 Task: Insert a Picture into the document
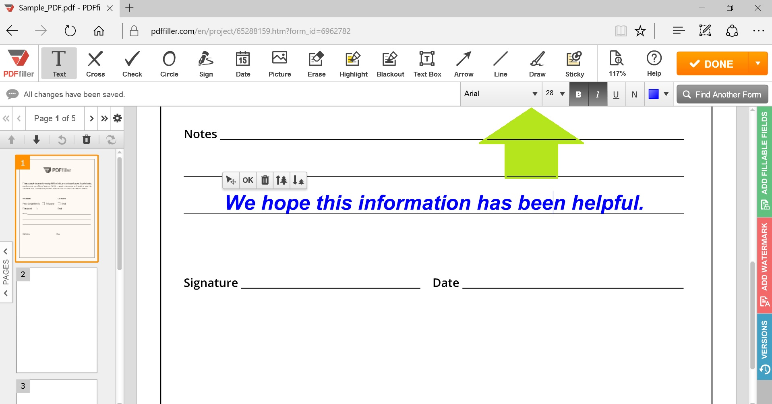coord(279,63)
